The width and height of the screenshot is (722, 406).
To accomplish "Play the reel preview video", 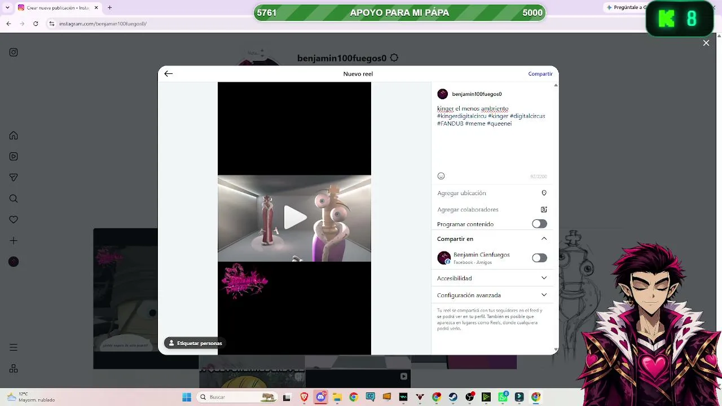I will coord(294,218).
